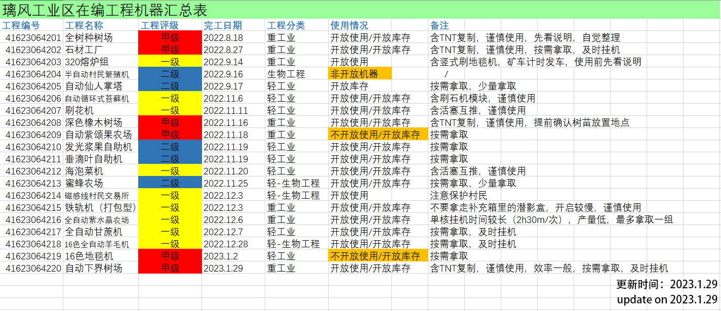Select the yellow 一级 cell for 320熔炉组

click(x=170, y=62)
